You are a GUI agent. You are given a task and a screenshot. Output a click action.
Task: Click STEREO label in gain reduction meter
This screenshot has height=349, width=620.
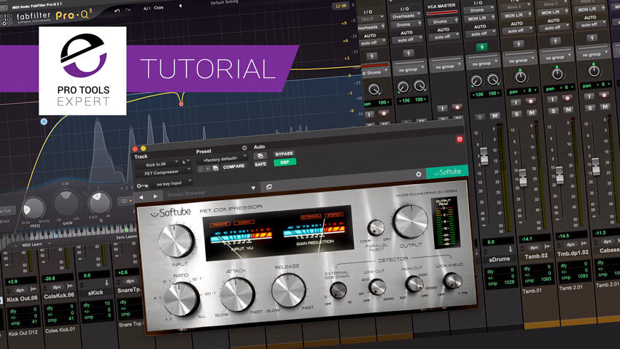[x=334, y=215]
